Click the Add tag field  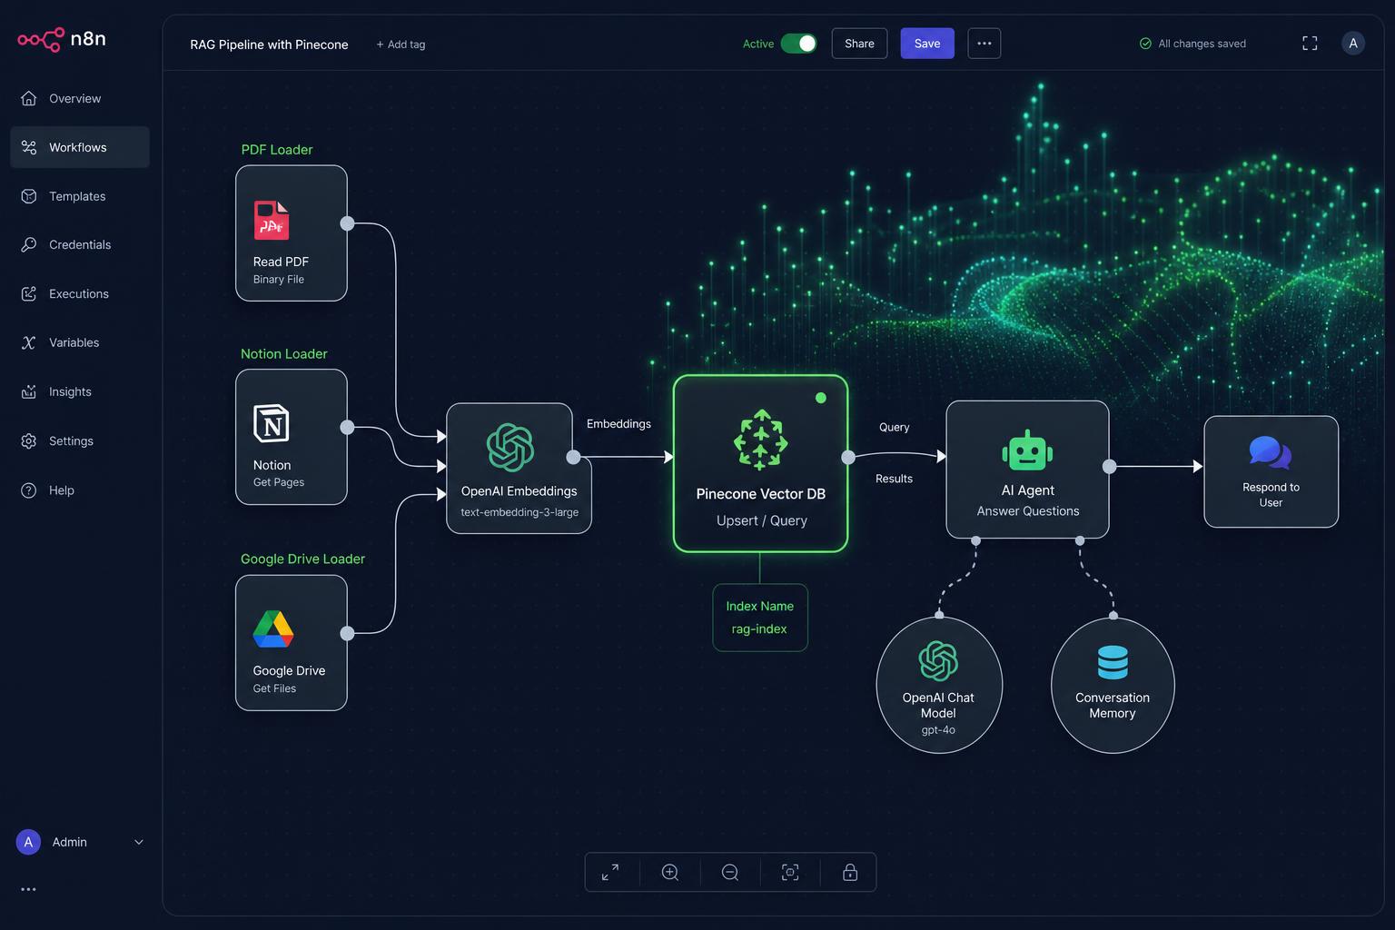coord(401,45)
